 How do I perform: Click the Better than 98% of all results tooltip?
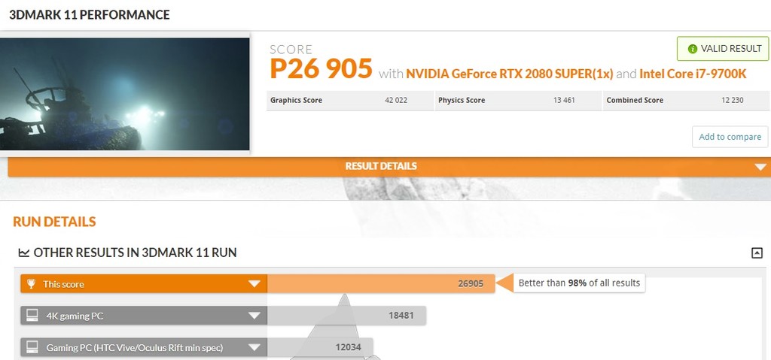tap(579, 283)
